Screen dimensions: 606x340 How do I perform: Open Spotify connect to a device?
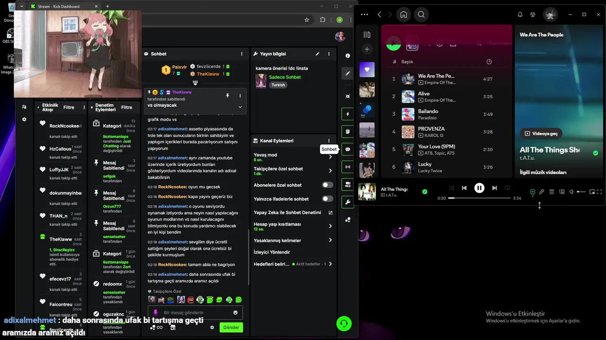coord(562,192)
